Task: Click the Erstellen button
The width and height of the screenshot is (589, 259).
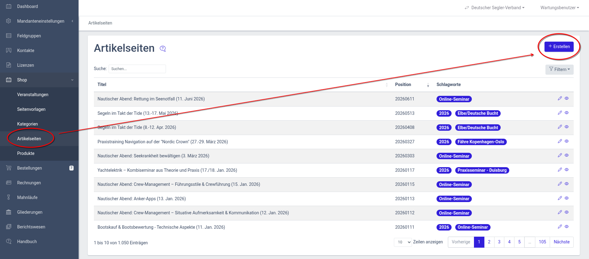Action: 559,47
